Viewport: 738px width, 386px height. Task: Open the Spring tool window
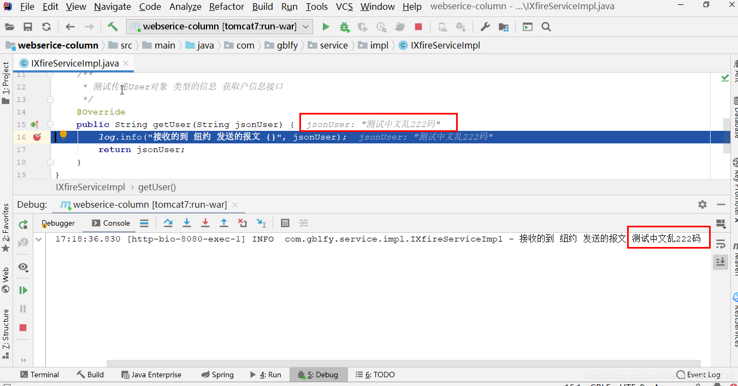(x=217, y=375)
